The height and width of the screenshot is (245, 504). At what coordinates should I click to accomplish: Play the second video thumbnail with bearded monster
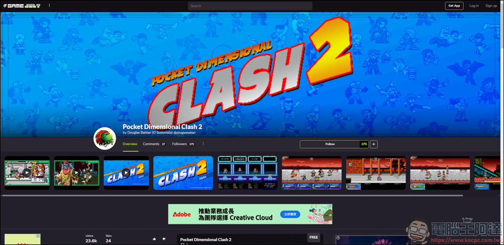[x=77, y=173]
